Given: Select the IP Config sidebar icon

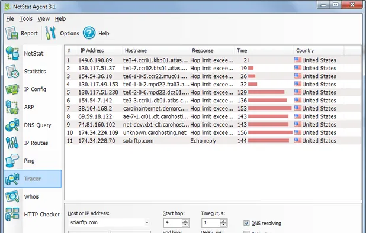Looking at the screenshot, I should 12,89.
